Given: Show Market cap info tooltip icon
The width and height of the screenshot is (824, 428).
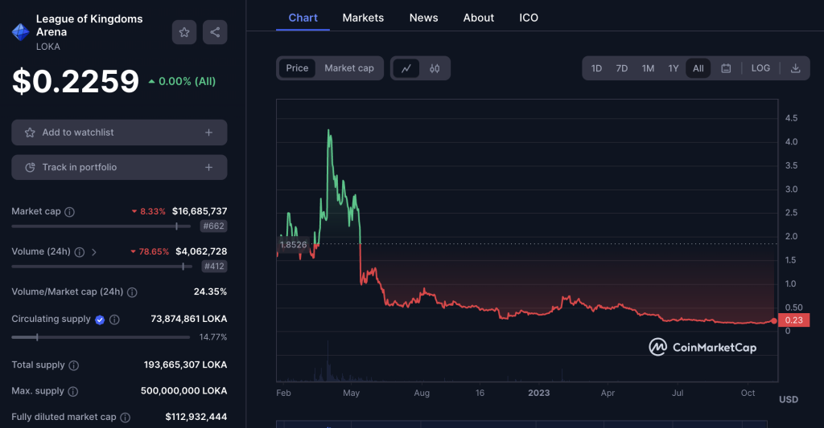Looking at the screenshot, I should point(69,212).
